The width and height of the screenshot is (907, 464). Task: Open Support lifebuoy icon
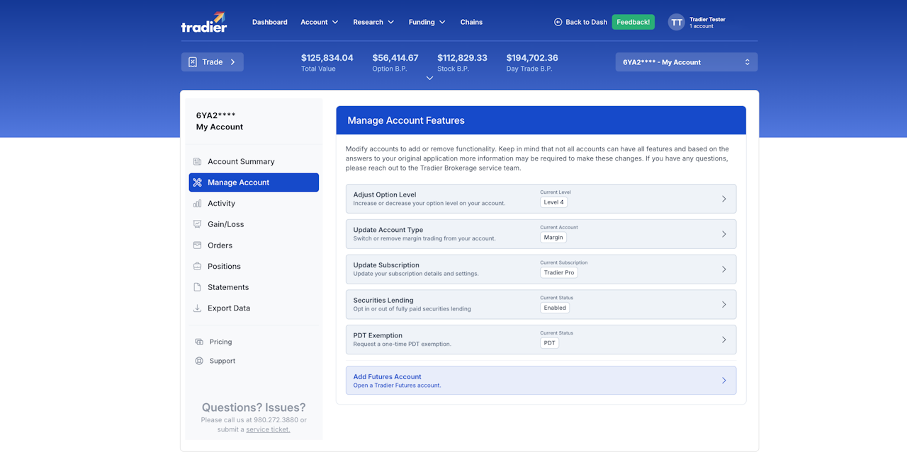199,361
